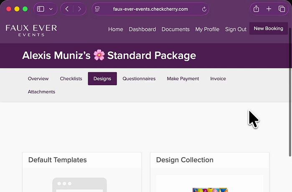Click the browser forward arrow

tap(79, 9)
